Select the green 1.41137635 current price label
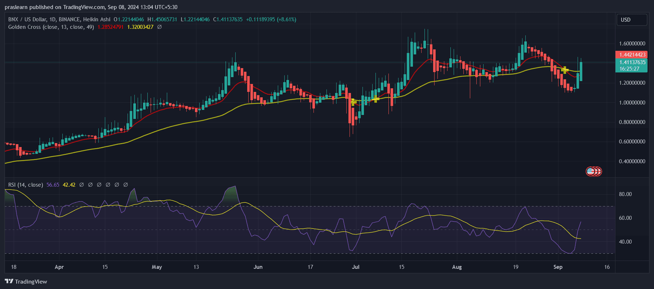This screenshot has width=654, height=289. [632, 62]
